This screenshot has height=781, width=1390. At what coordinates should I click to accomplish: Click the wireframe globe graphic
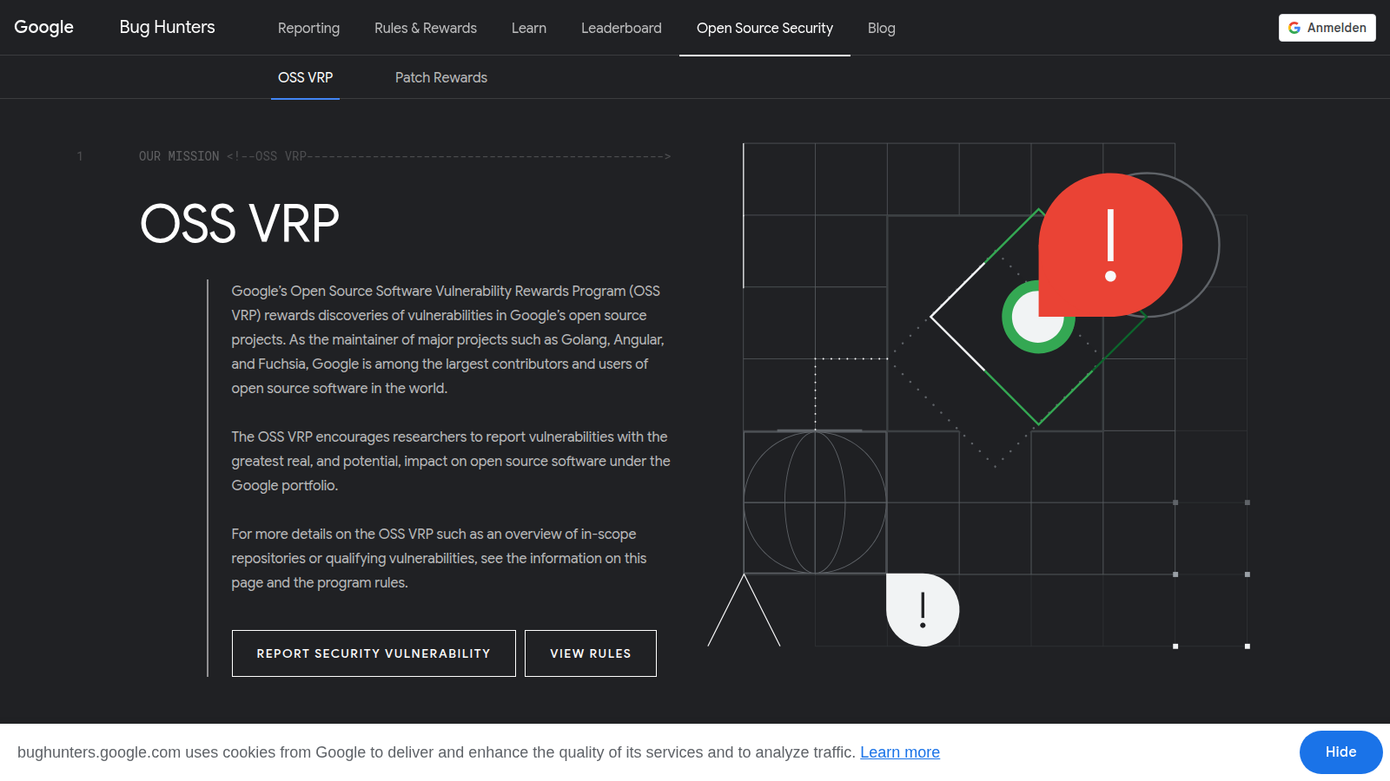[815, 502]
